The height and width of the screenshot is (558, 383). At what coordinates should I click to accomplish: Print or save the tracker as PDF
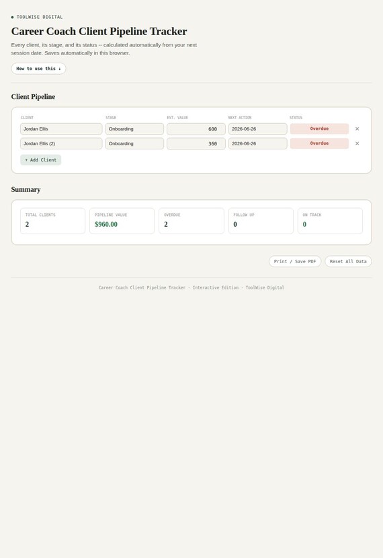point(295,261)
